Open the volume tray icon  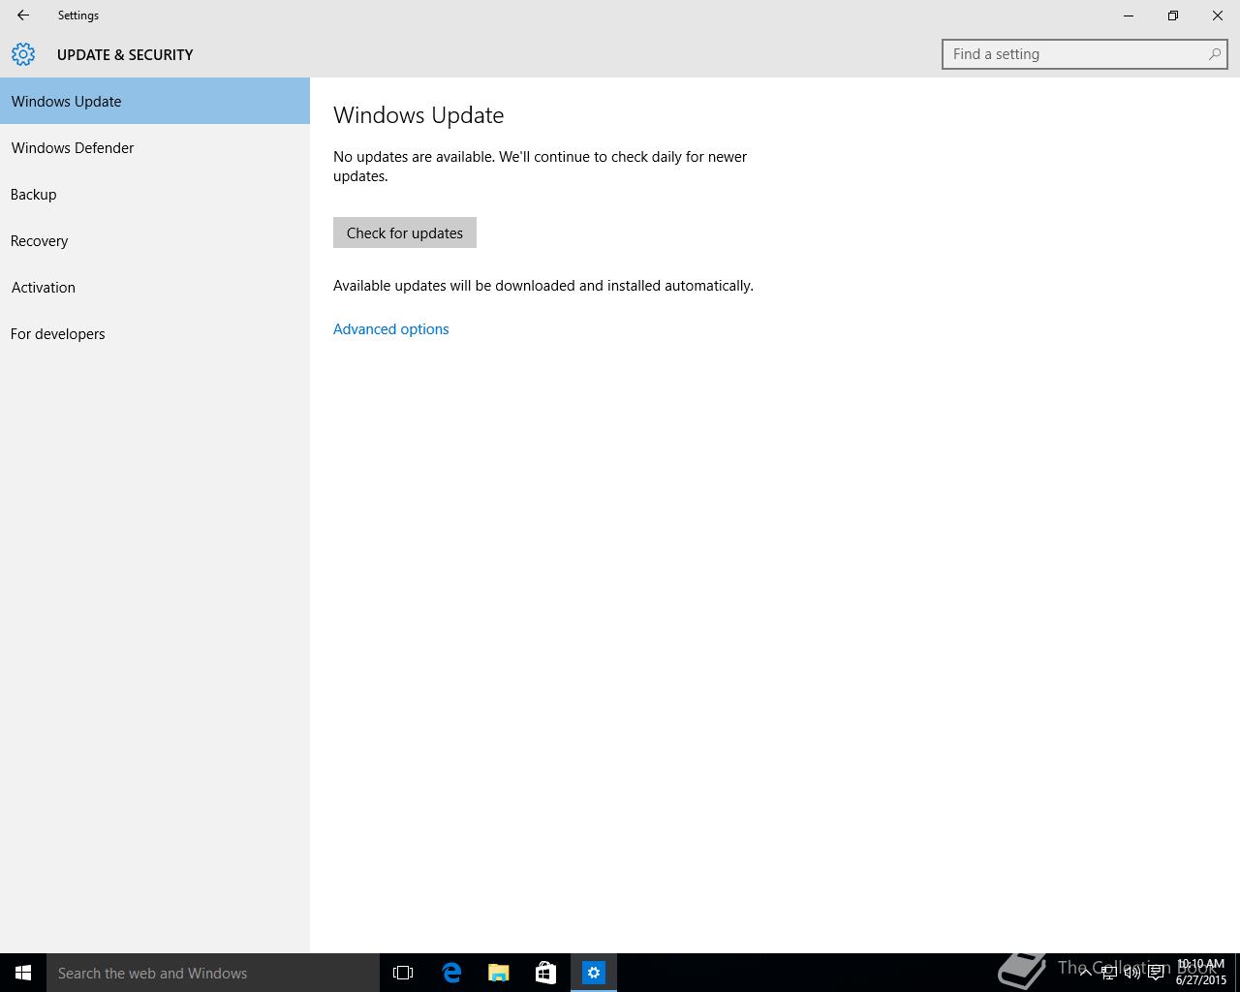tap(1132, 973)
